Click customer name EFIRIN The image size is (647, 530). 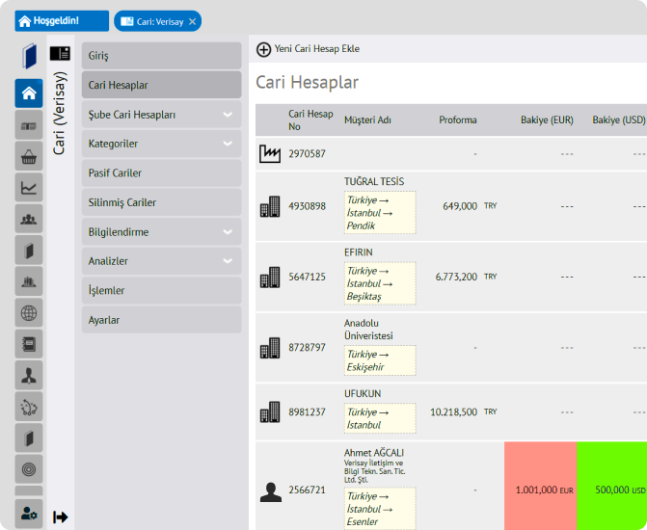[x=358, y=252]
